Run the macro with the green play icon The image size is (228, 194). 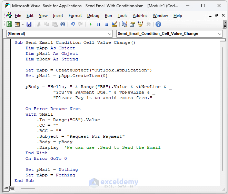(90, 24)
